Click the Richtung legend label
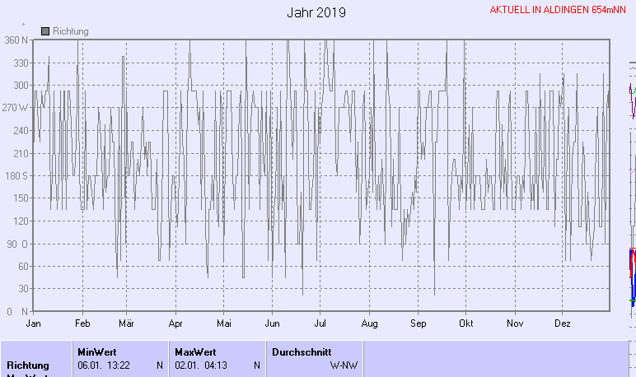Image resolution: width=636 pixels, height=377 pixels. (70, 31)
